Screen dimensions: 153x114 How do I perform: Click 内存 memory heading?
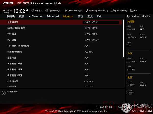click(x=130, y=53)
